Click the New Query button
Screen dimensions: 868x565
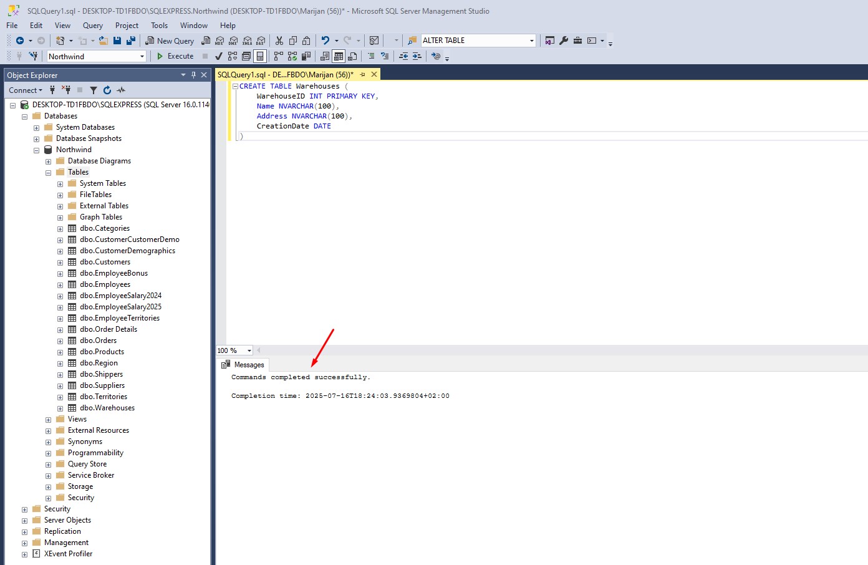coord(170,41)
